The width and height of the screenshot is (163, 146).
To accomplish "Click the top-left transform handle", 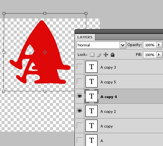I will [x=4, y=13].
